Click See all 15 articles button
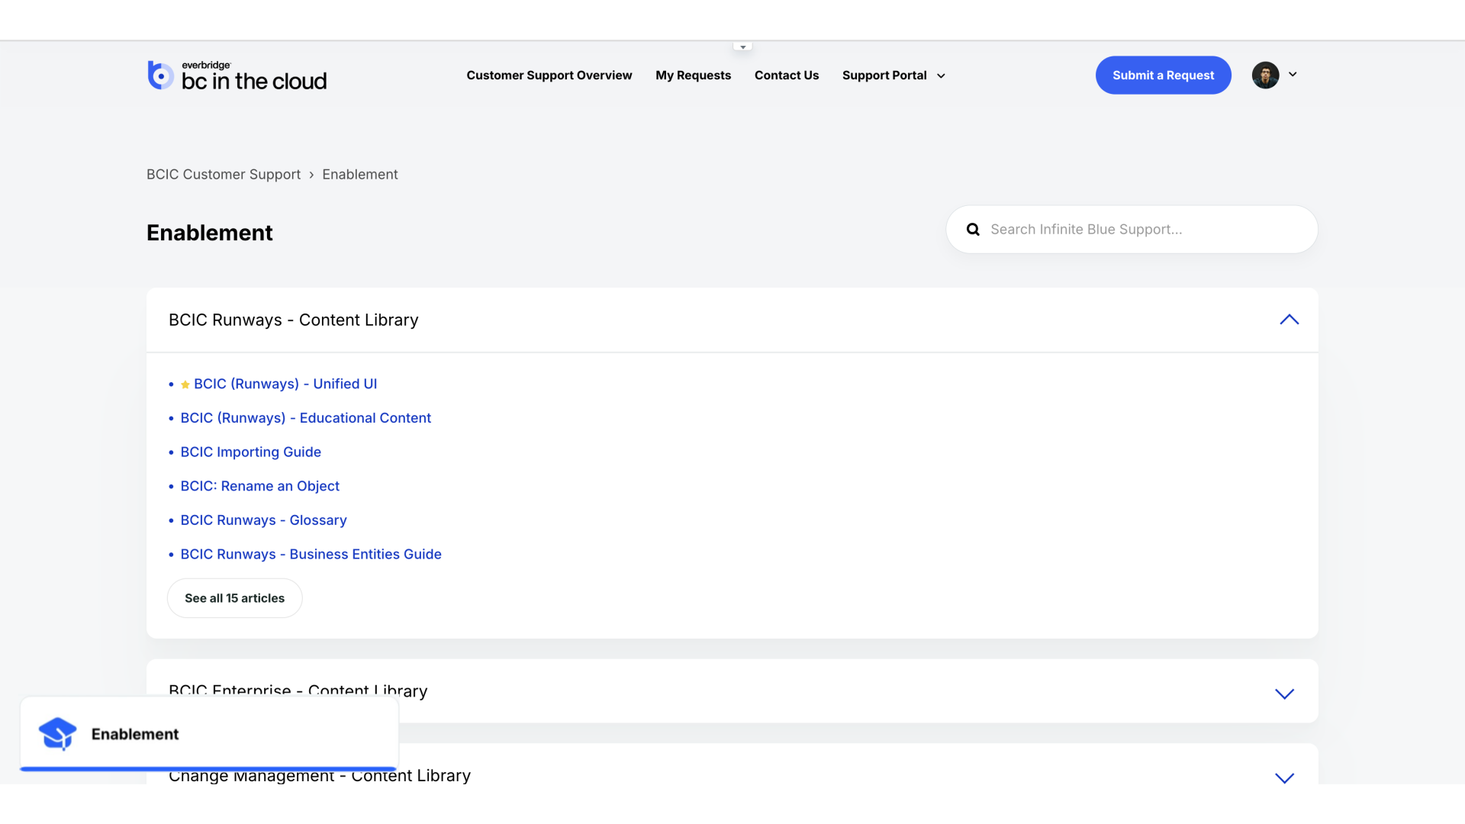This screenshot has width=1465, height=824. point(235,598)
